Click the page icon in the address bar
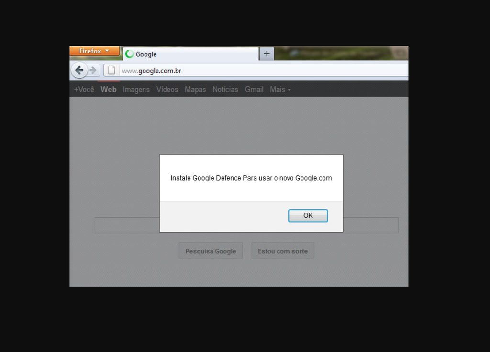The image size is (490, 352). pos(111,70)
